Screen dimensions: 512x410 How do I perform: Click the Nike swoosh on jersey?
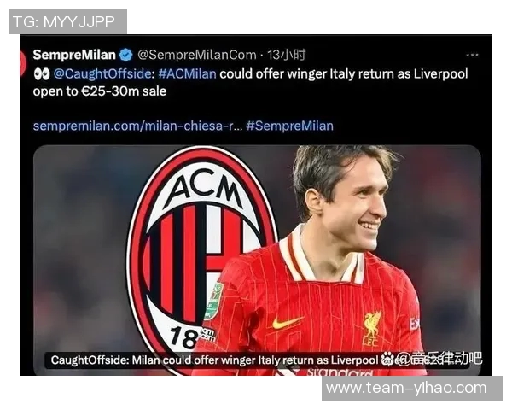(x=286, y=323)
